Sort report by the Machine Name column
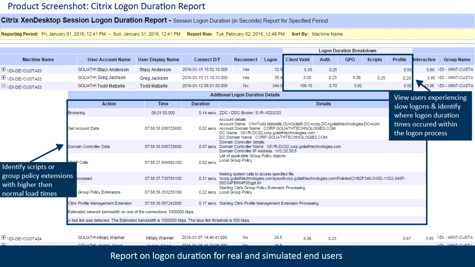The width and height of the screenshot is (475, 267). coord(38,59)
